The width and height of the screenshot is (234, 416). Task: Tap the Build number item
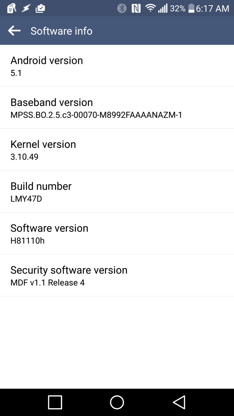click(117, 192)
